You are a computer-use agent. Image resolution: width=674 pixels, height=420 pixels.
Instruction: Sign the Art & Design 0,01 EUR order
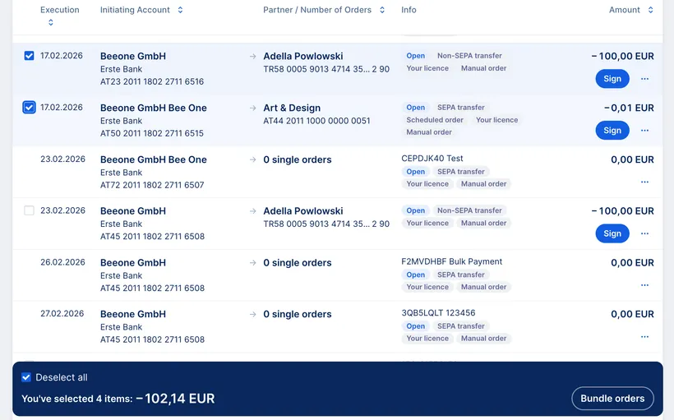612,131
